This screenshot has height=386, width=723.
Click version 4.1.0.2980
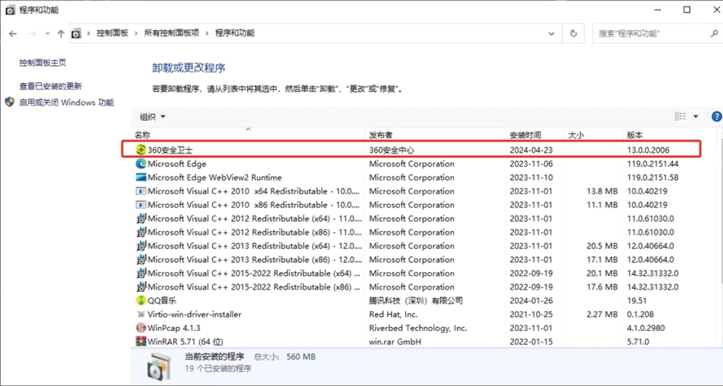647,328
